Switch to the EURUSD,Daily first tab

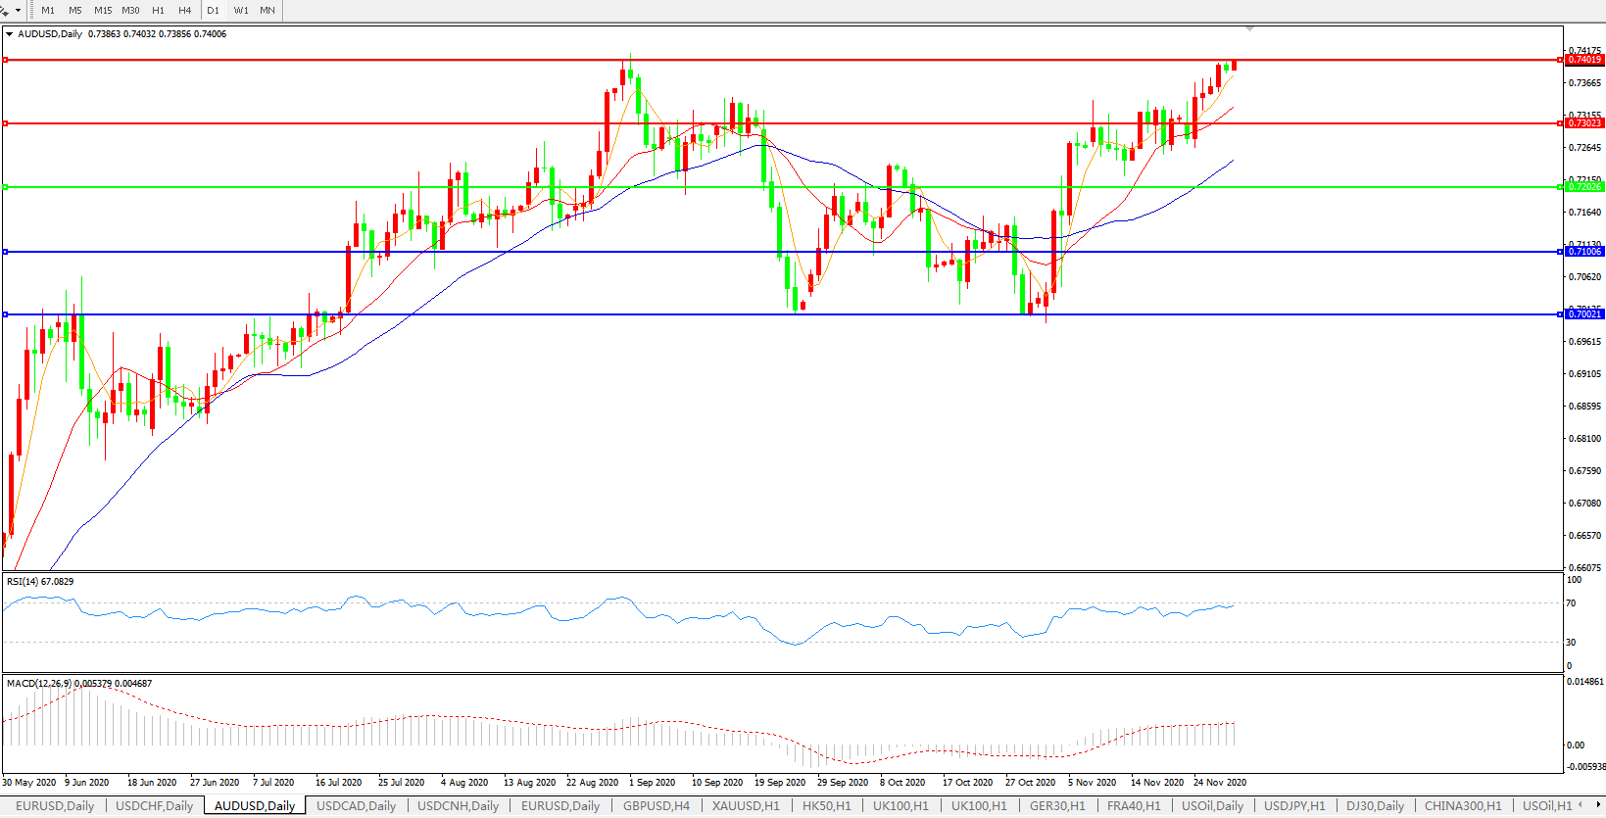(55, 806)
